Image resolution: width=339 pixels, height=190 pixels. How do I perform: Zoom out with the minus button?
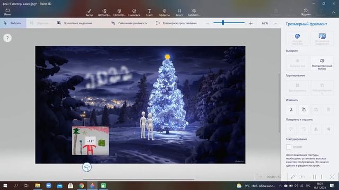(x=207, y=23)
